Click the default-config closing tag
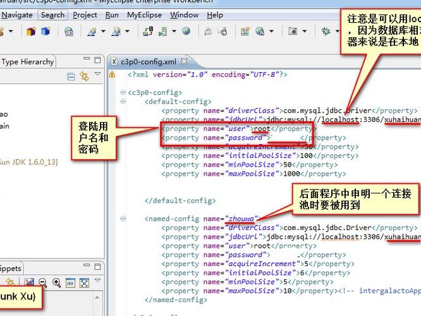The image size is (421, 316). (x=180, y=200)
